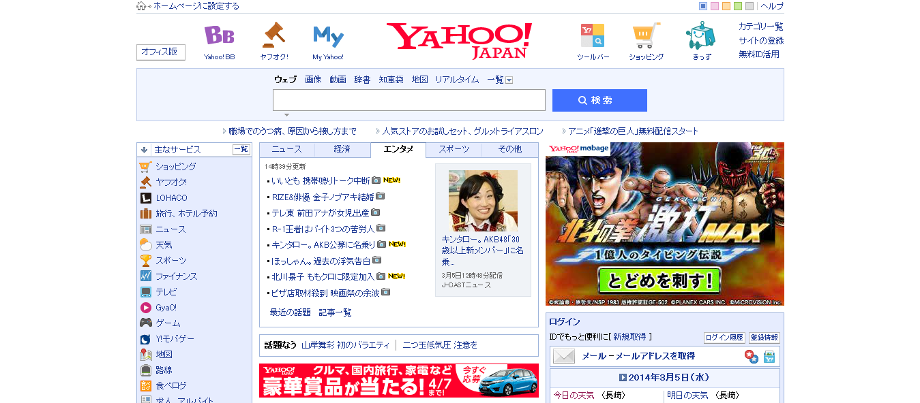The width and height of the screenshot is (920, 403).
Task: Switch to the スポーツ tab
Action: pos(454,149)
